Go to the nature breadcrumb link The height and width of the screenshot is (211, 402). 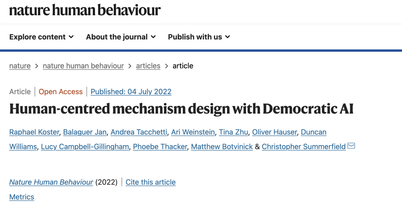click(x=20, y=66)
